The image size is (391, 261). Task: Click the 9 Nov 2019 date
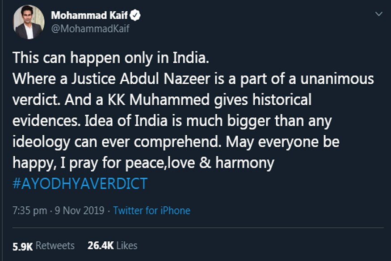pyautogui.click(x=80, y=210)
